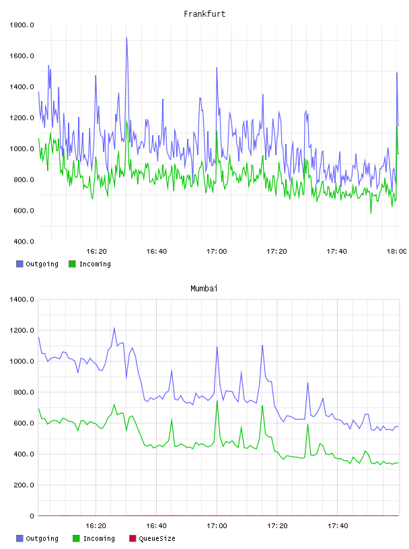Click the 1600.0 y-axis label on Frankfurt chart
Screen dimensions: 409x549
point(22,56)
